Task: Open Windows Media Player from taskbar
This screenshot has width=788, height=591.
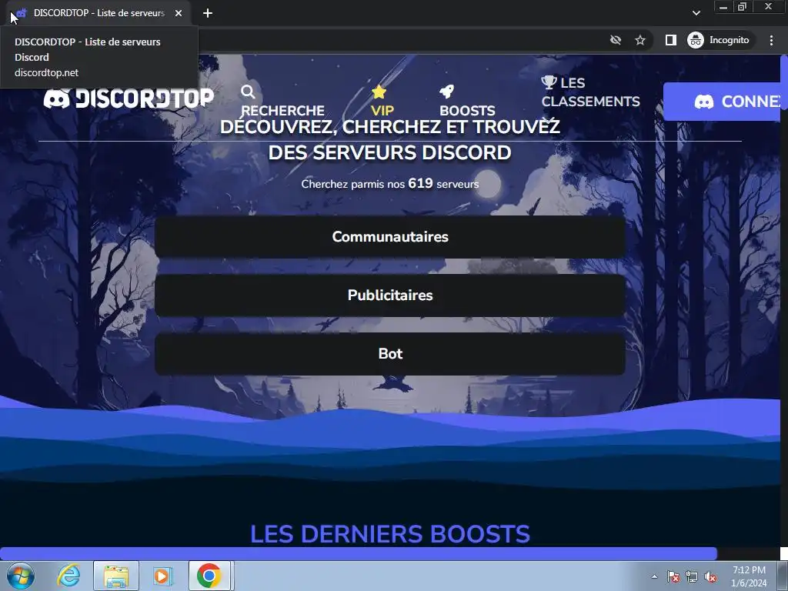Action: [x=162, y=576]
